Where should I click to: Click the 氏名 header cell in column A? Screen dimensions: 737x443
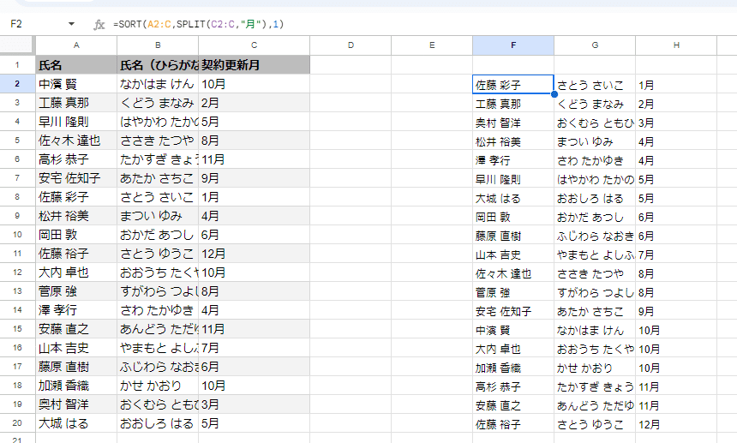tap(76, 65)
